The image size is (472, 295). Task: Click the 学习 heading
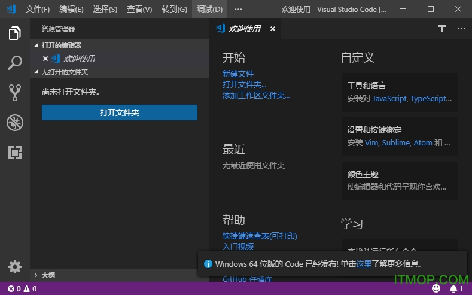[x=352, y=224]
